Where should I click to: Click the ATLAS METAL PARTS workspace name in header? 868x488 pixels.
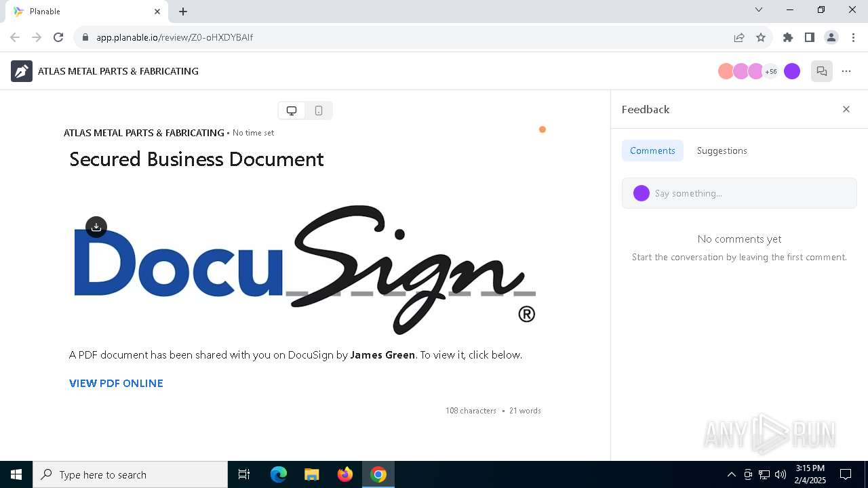118,71
